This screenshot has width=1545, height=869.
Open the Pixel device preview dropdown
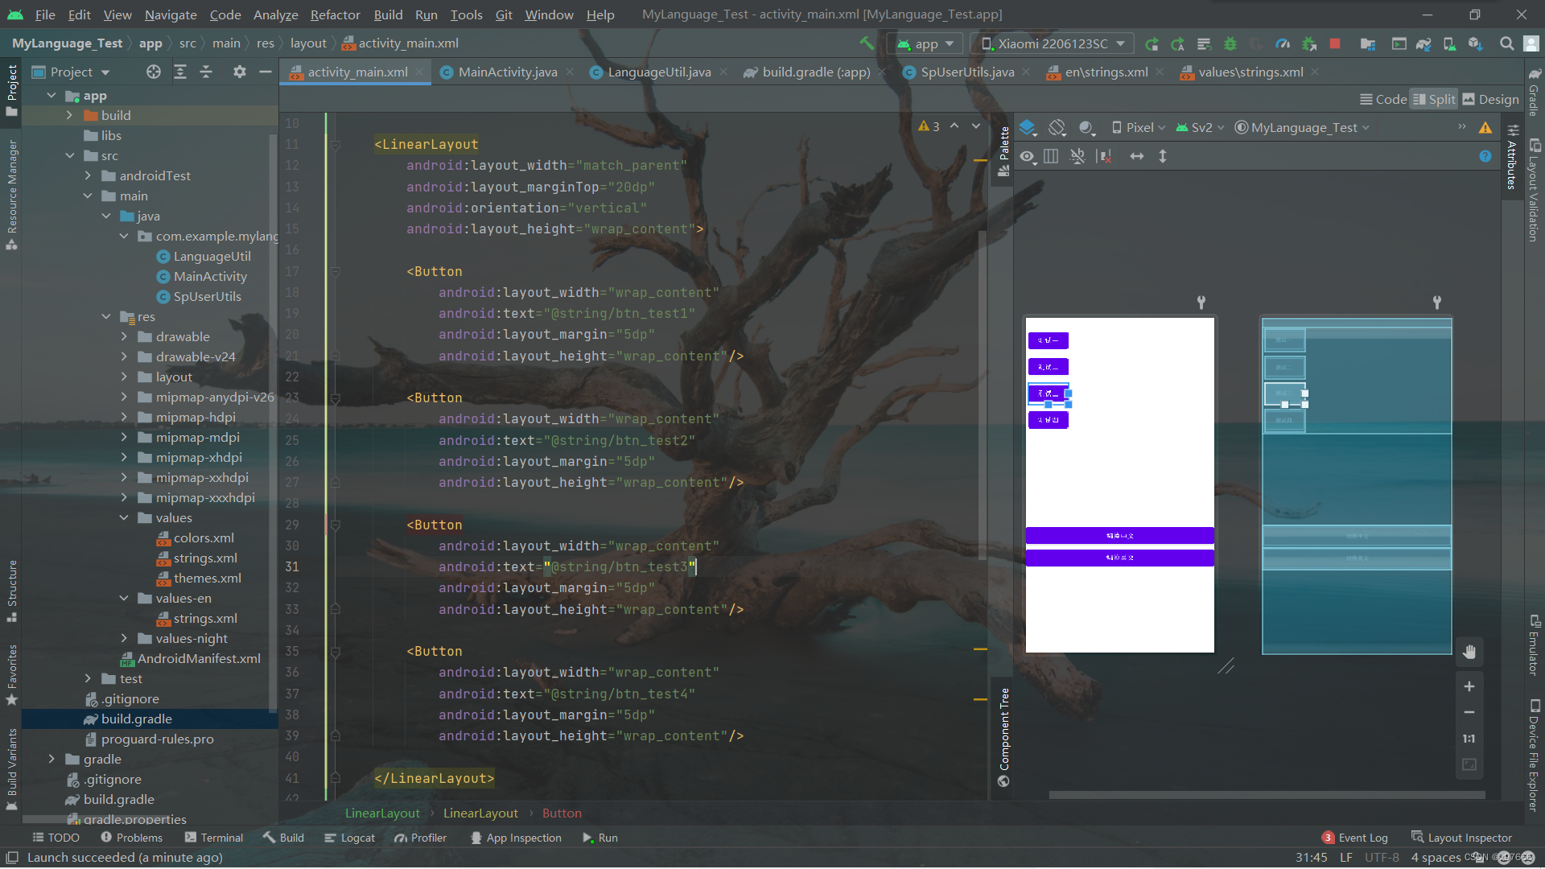pos(1138,127)
